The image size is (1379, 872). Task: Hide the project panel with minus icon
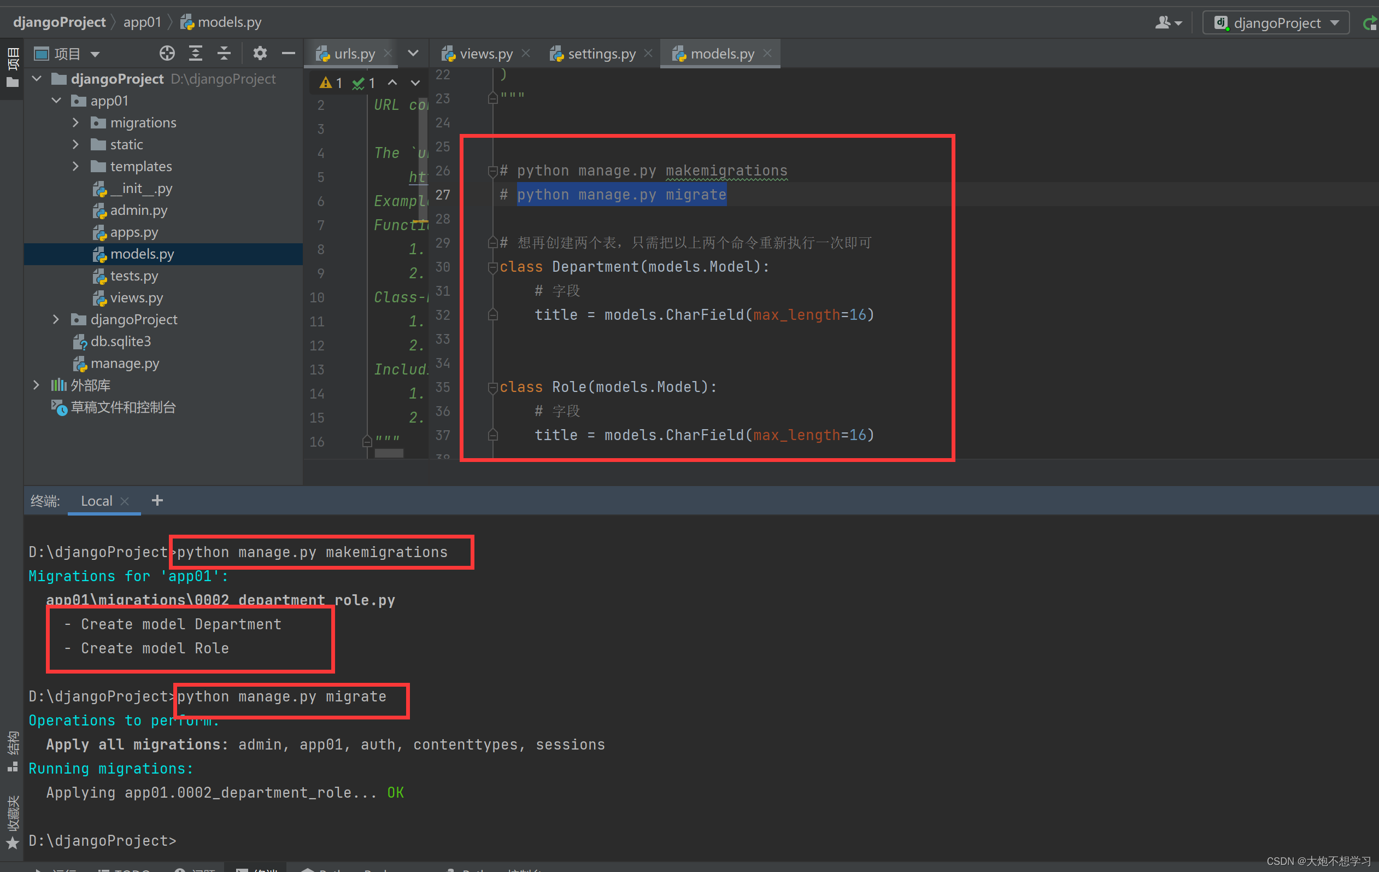click(289, 53)
